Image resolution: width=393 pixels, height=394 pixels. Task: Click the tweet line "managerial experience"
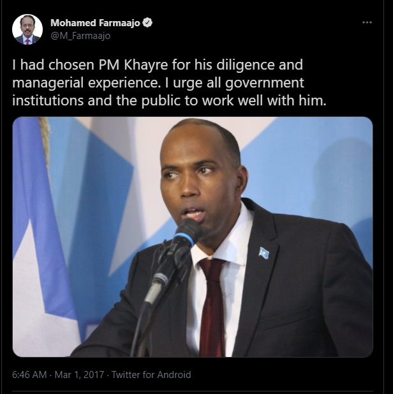click(x=86, y=82)
